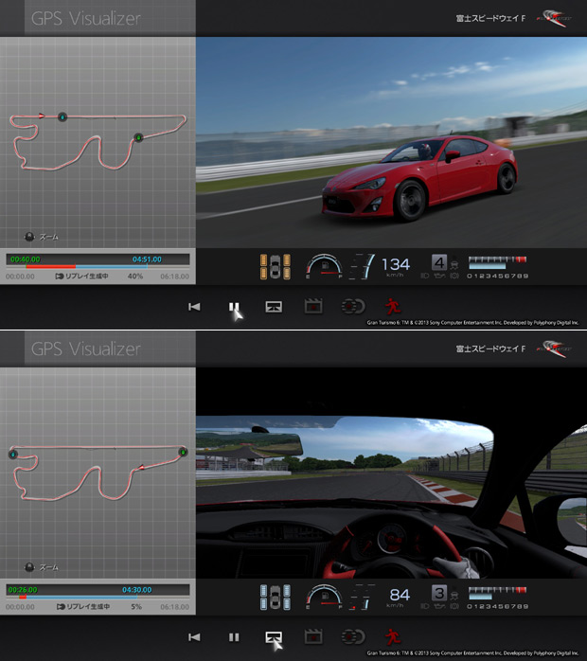Click the timeline bar starting at 00:26:00
The width and height of the screenshot is (587, 661).
coord(98,593)
